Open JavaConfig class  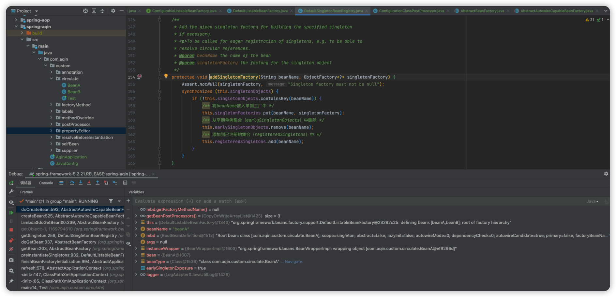[x=67, y=163]
